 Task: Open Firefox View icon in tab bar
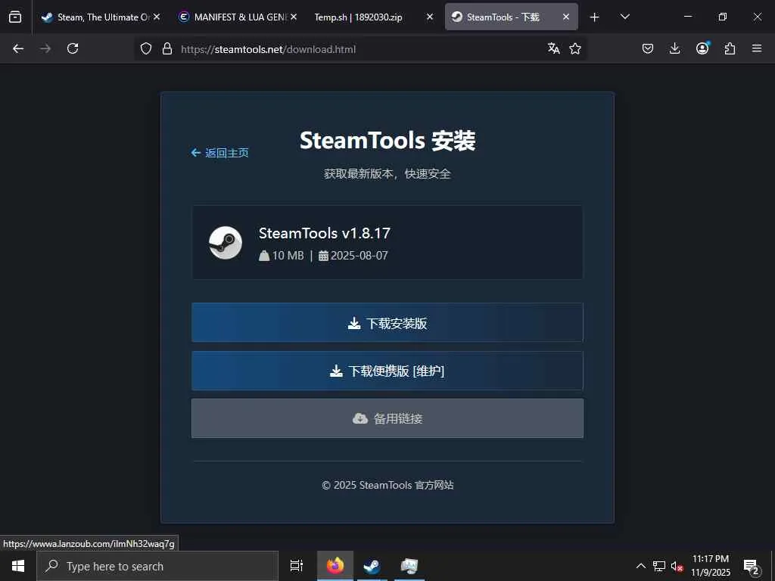coord(15,17)
